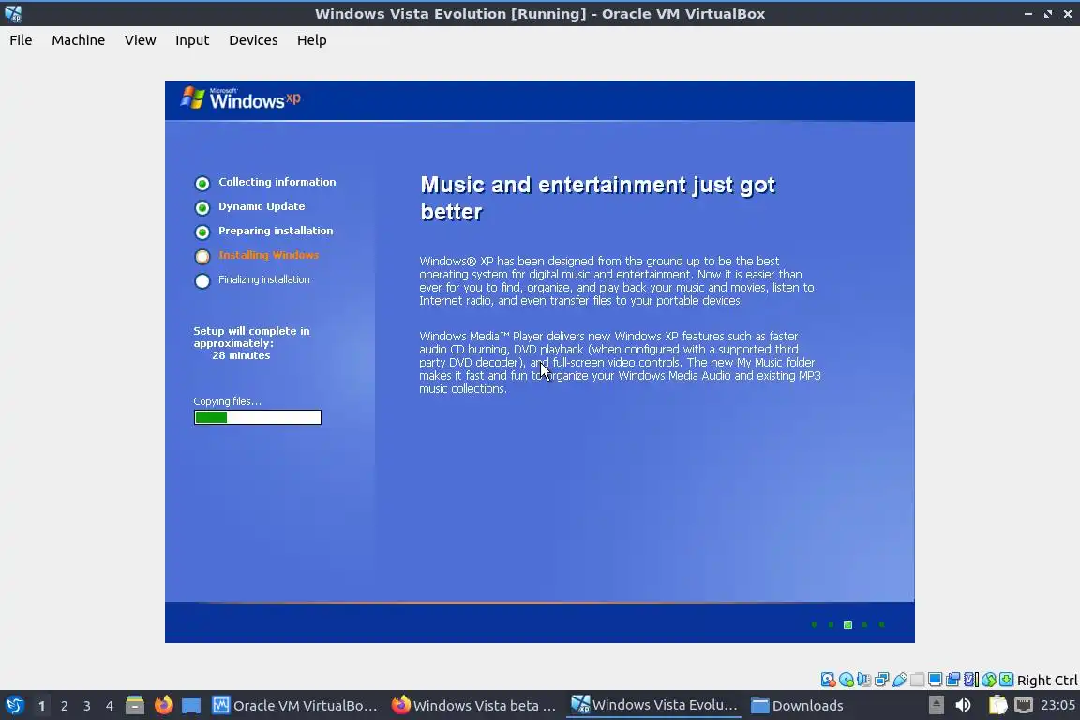This screenshot has height=720, width=1080.
Task: Click the wired network tray icon
Action: (x=1024, y=705)
